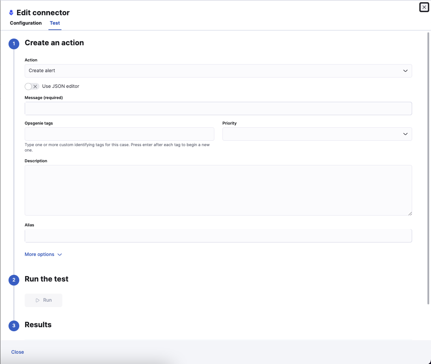Switch on the JSON editor switch control
Screen dimensions: 431x364
30,86
